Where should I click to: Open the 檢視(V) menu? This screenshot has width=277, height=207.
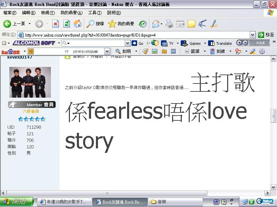click(48, 13)
